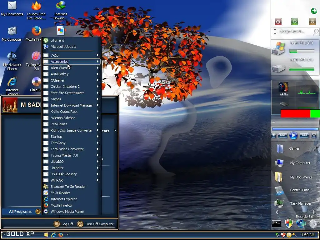Image resolution: width=320 pixels, height=240 pixels.
Task: Launch Mozilla Firefox from programs menu
Action: coord(72,205)
